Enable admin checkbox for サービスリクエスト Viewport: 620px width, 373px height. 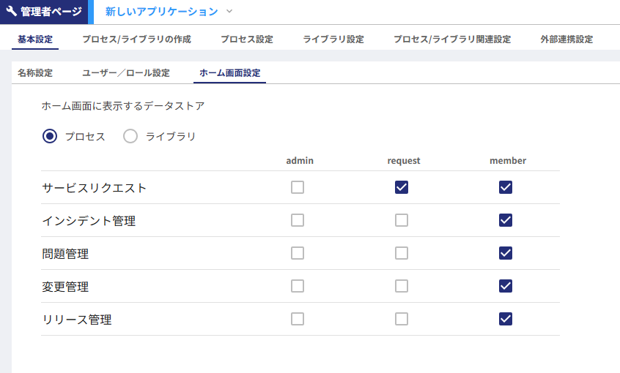tap(298, 187)
